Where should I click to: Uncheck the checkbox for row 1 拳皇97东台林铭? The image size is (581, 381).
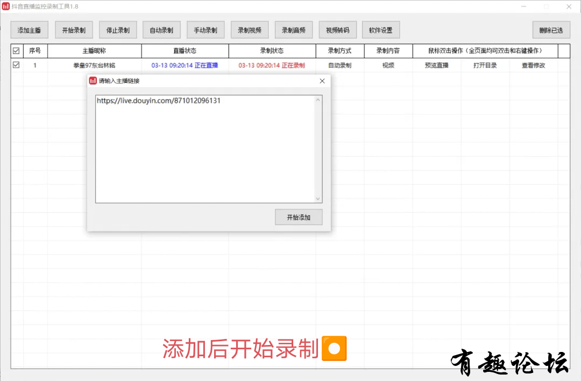tap(16, 65)
